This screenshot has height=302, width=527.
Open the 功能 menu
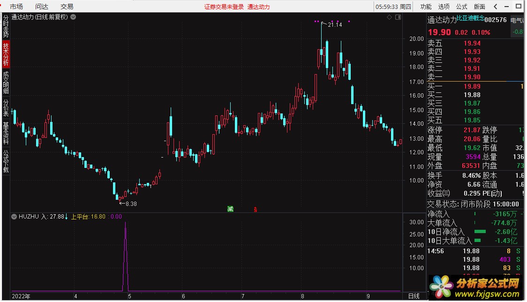pyautogui.click(x=426, y=7)
